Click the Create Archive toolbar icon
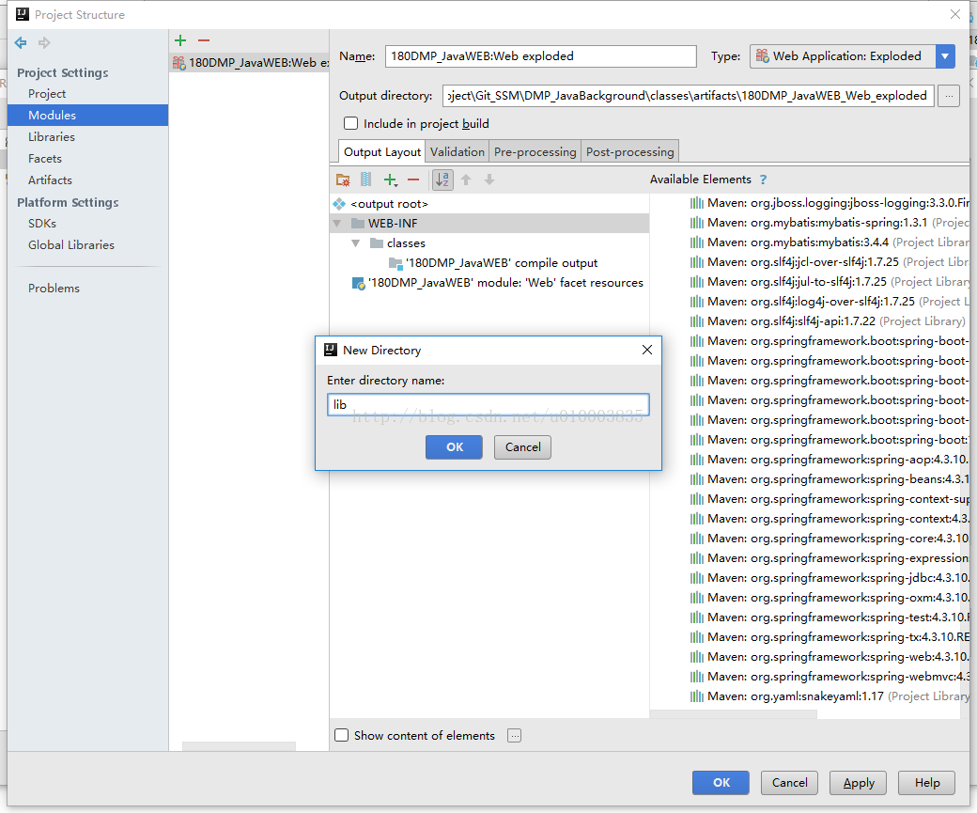This screenshot has height=813, width=977. pyautogui.click(x=365, y=180)
